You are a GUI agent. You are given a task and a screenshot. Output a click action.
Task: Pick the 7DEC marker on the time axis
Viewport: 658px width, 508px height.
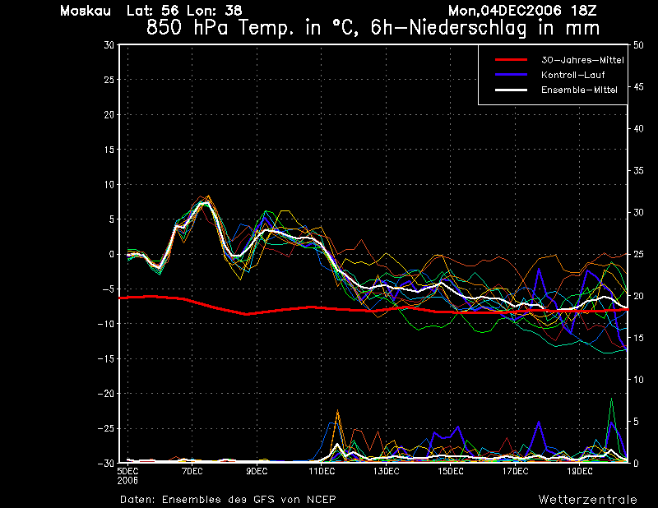(192, 472)
